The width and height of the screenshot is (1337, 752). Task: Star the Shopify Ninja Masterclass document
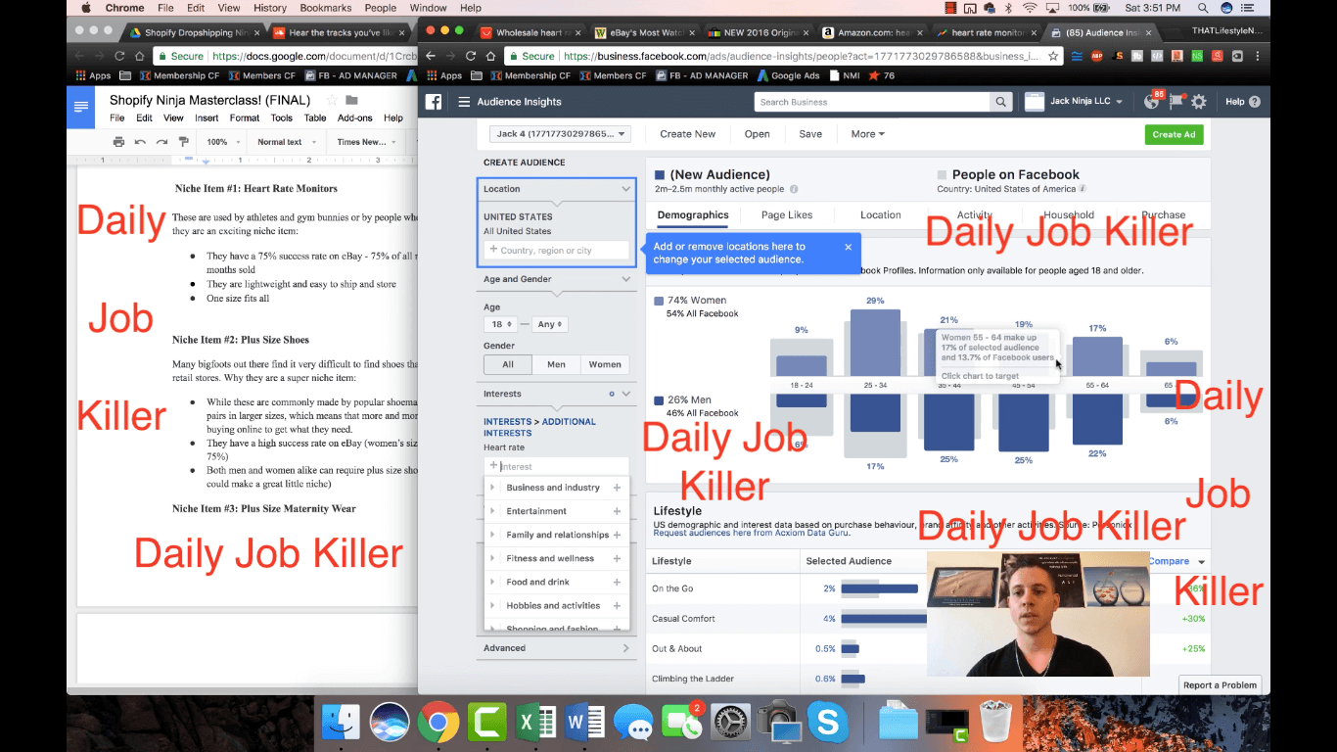(331, 100)
